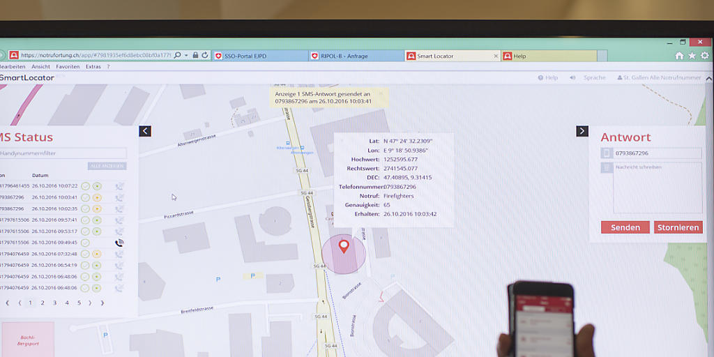Click the Nachricht schreiben message box
Screen dimensions: 714x357
point(658,188)
